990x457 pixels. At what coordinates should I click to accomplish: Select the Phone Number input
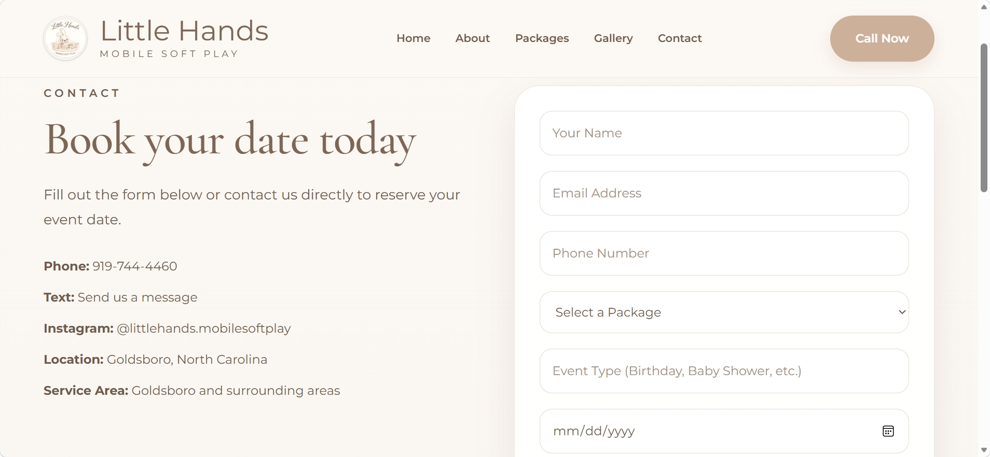pos(724,253)
